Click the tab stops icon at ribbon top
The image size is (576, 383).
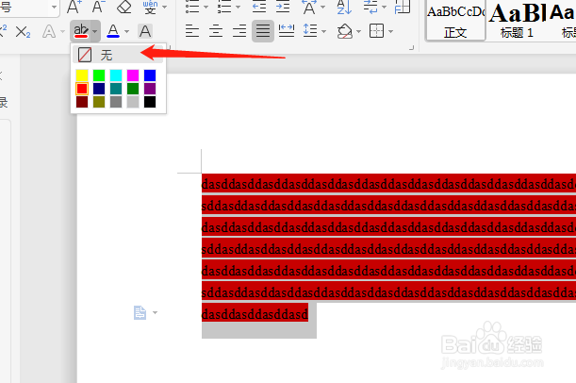click(x=403, y=7)
